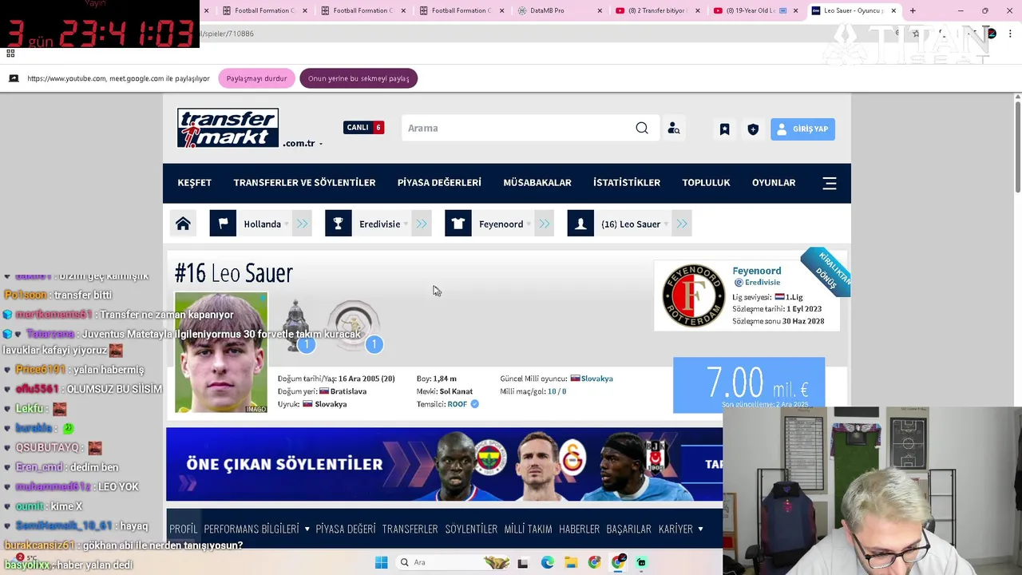Click the Giriş Yap button
The width and height of the screenshot is (1022, 575).
point(802,129)
